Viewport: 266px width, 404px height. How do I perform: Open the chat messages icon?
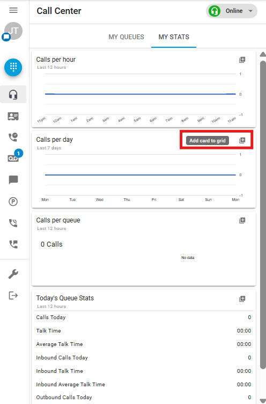click(x=13, y=179)
